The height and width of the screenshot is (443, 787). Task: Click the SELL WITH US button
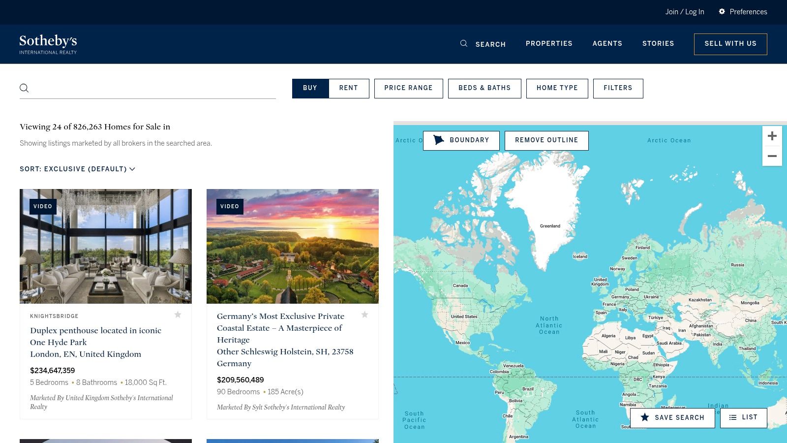[730, 44]
